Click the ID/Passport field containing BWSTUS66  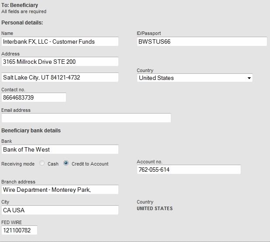pos(202,41)
